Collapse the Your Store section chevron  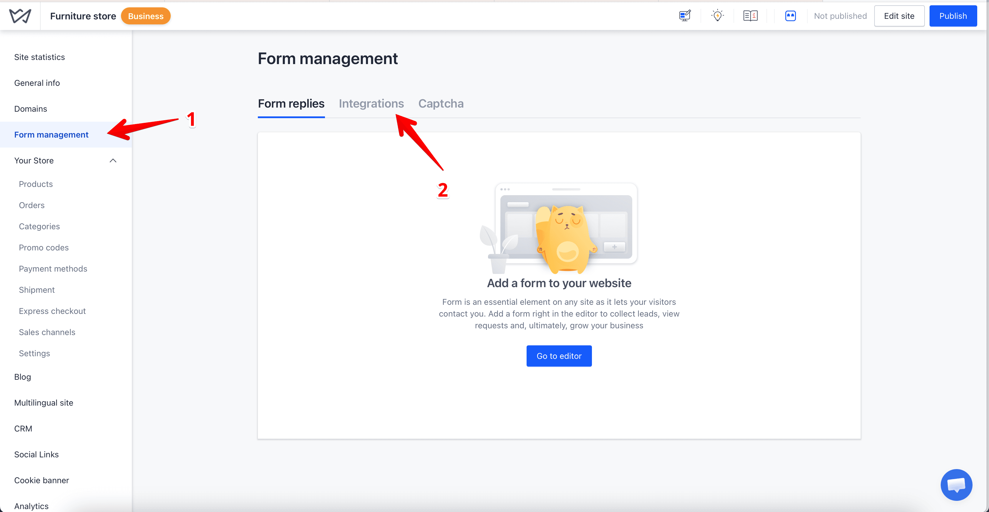coord(113,160)
